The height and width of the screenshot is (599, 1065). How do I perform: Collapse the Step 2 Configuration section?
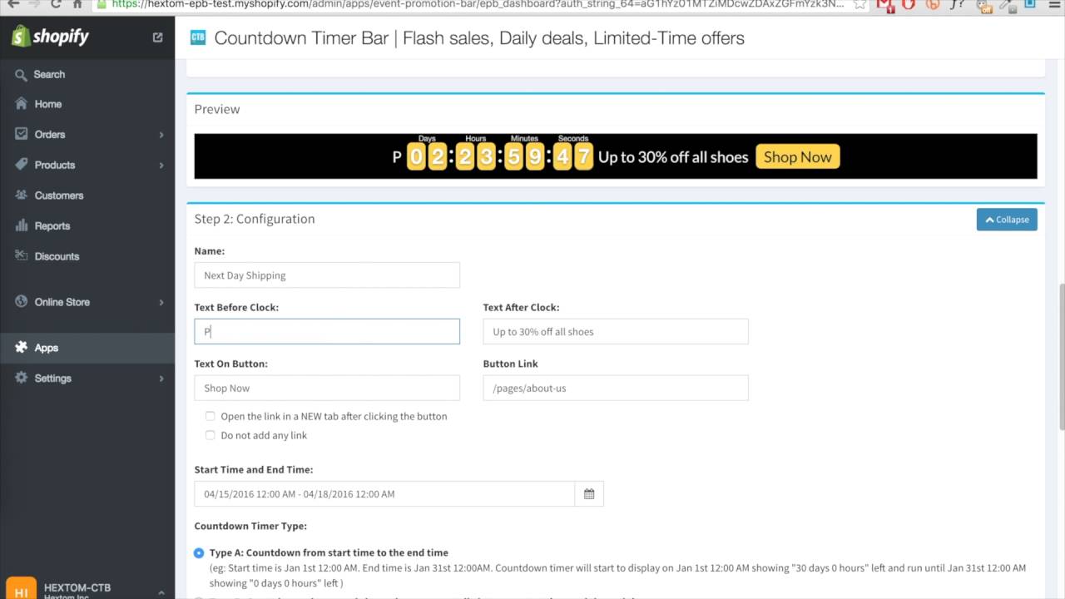coord(1007,220)
